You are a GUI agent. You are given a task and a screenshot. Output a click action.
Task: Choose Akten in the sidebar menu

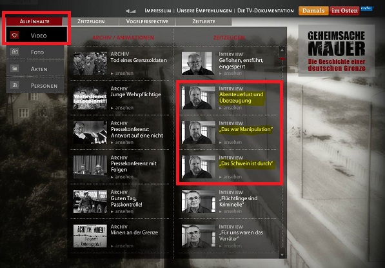pyautogui.click(x=35, y=69)
